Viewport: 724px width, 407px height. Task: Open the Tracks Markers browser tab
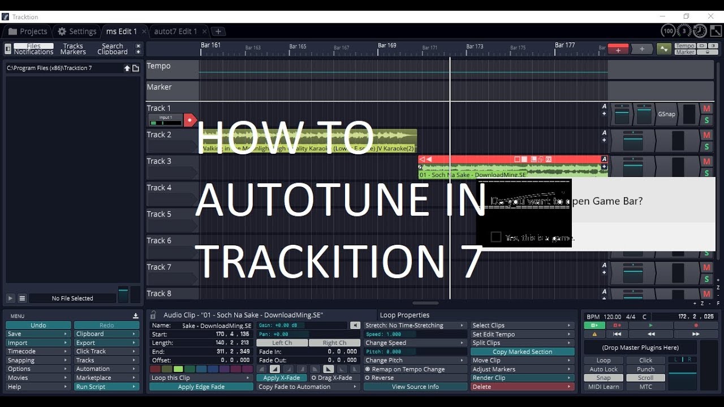coord(73,49)
